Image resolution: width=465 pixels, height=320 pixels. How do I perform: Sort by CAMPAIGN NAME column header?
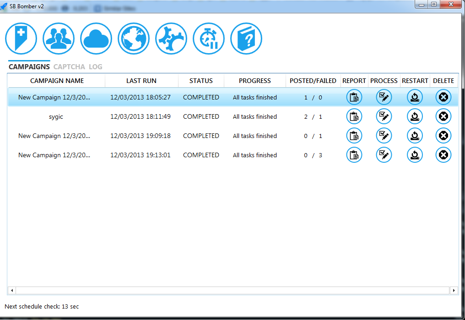click(x=57, y=81)
